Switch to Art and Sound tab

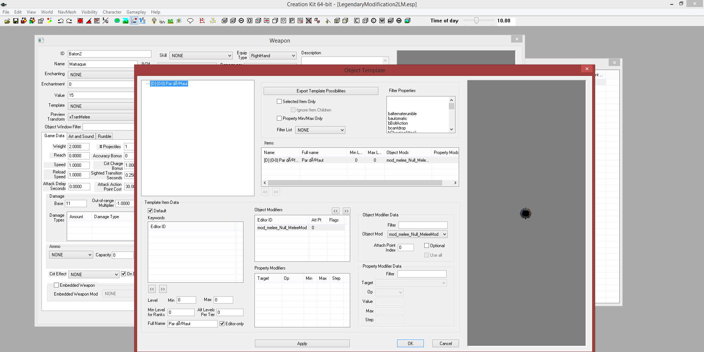81,136
